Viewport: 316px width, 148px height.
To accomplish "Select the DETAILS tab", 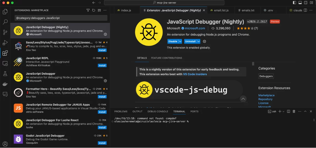I will click(x=142, y=58).
